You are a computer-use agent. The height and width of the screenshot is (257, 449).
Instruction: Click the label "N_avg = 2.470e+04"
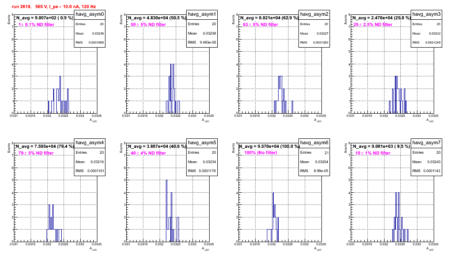coord(372,18)
